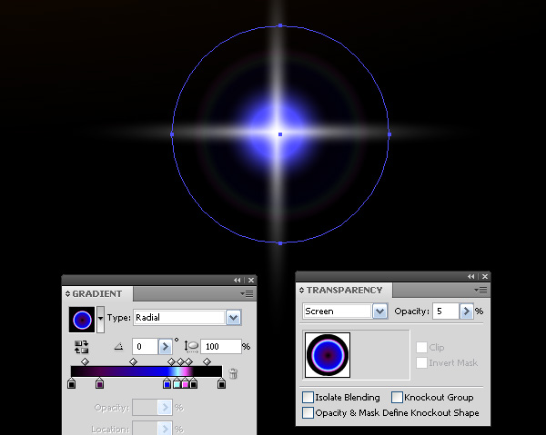This screenshot has height=435, width=546.
Task: Toggle the Invert Mask checkbox
Action: 421,362
